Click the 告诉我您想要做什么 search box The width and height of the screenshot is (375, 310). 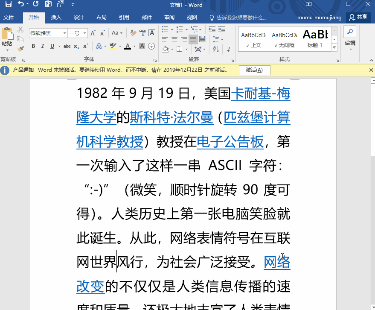pyautogui.click(x=241, y=18)
